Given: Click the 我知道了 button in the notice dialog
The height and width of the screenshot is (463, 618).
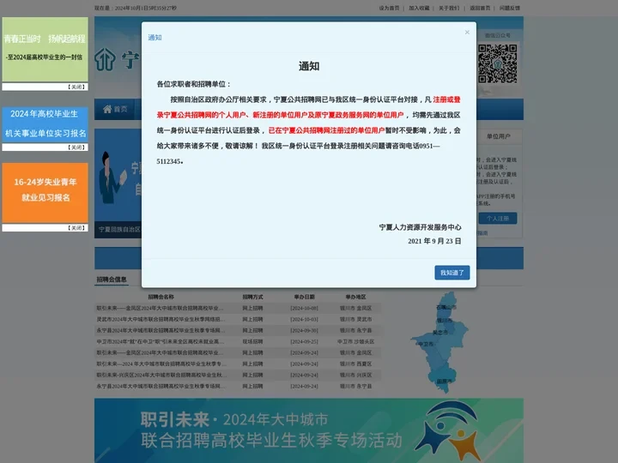Looking at the screenshot, I should 452,273.
